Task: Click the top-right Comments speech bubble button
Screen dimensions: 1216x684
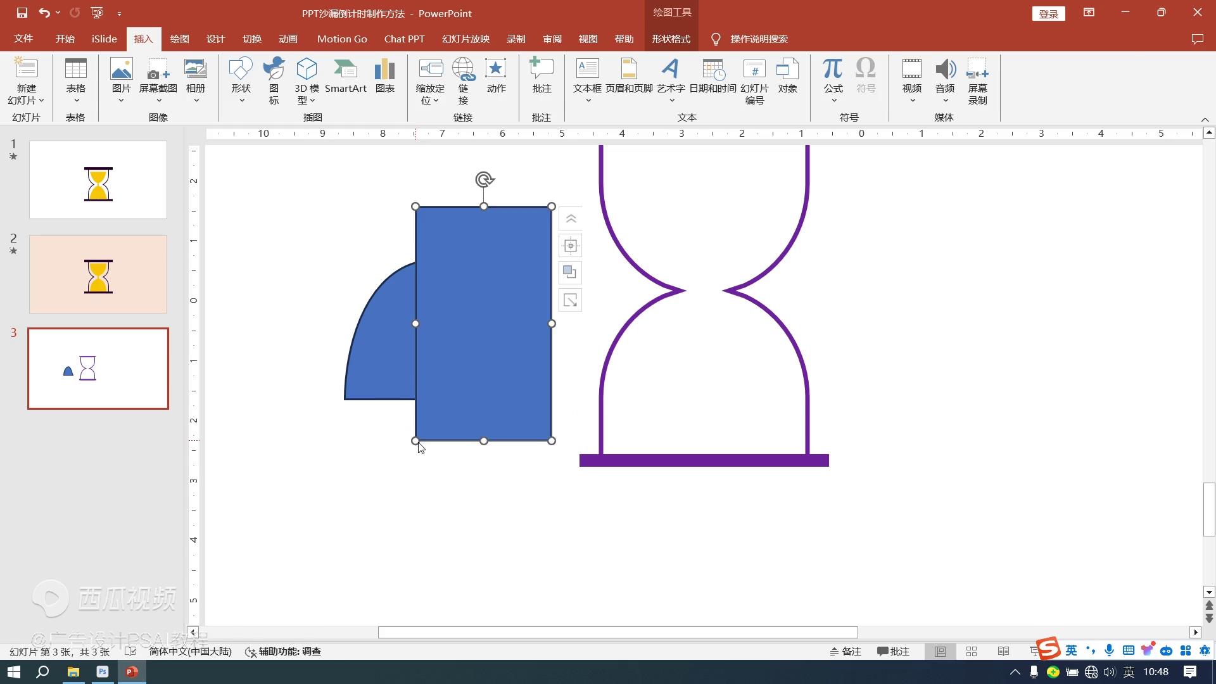Action: coord(1197,39)
